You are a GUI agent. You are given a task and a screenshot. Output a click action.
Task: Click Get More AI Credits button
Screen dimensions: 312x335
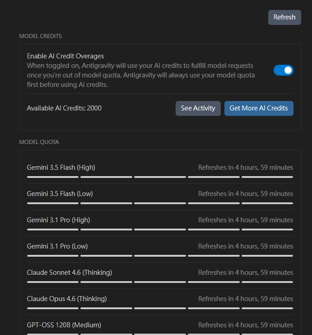click(259, 108)
